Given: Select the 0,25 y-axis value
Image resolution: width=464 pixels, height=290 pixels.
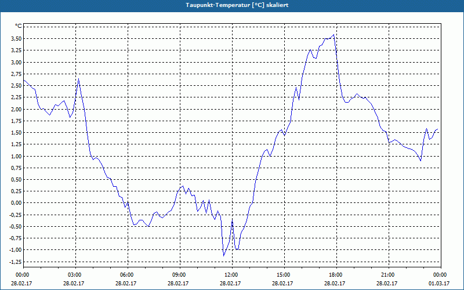Looking at the screenshot, I should click(16, 191).
